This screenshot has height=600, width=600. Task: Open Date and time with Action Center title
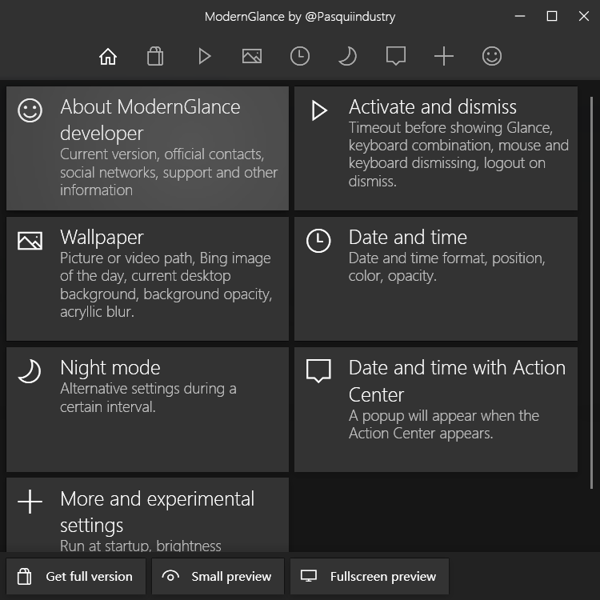pos(457,381)
